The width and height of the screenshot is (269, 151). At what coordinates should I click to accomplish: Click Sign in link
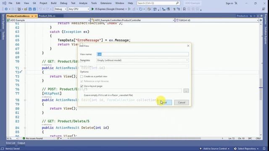229,3
